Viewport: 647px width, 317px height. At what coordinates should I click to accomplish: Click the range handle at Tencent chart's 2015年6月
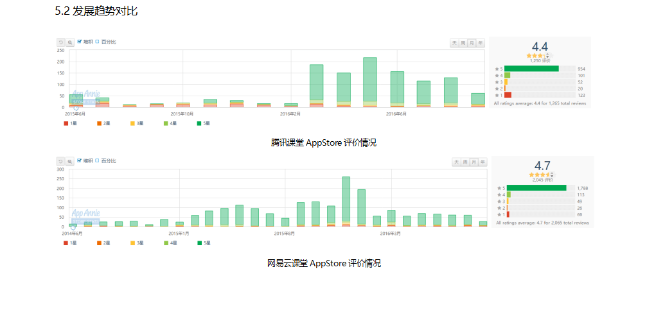point(76,108)
